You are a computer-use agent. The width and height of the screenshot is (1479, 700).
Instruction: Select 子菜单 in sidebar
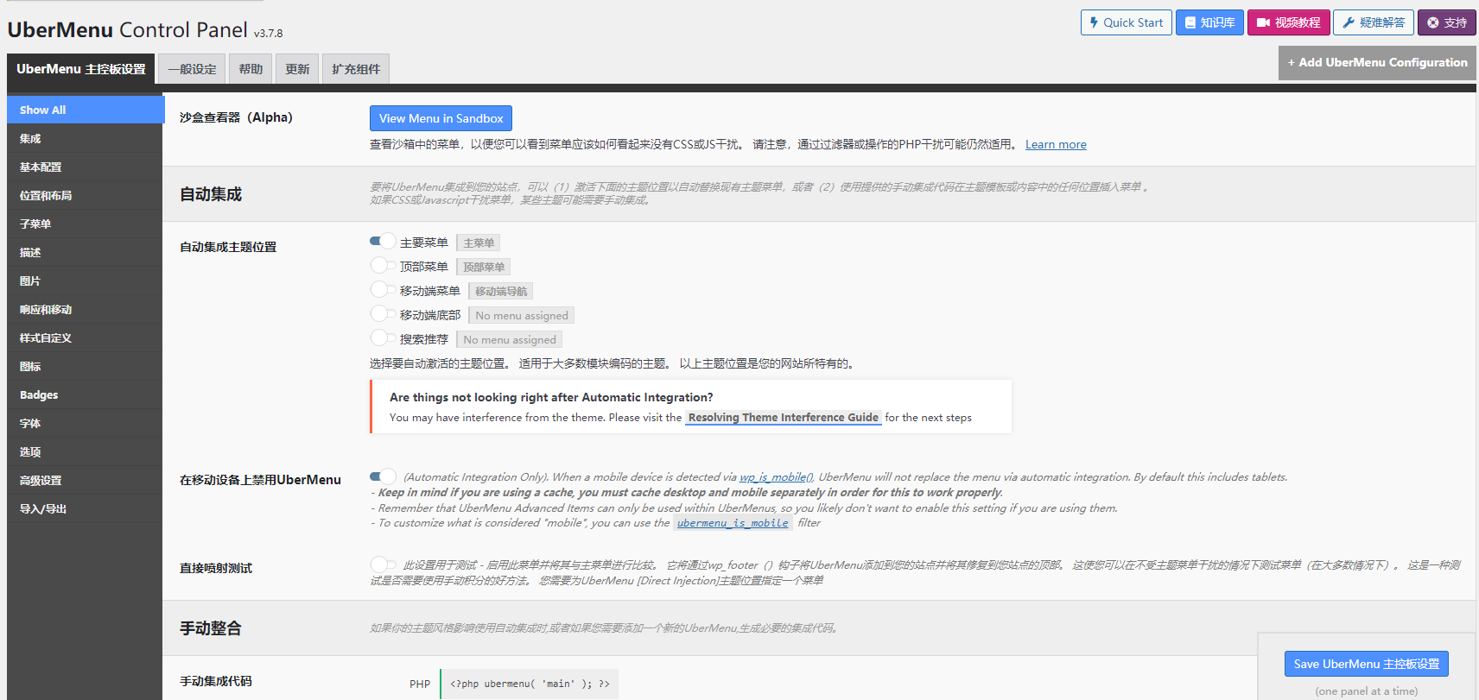(85, 224)
